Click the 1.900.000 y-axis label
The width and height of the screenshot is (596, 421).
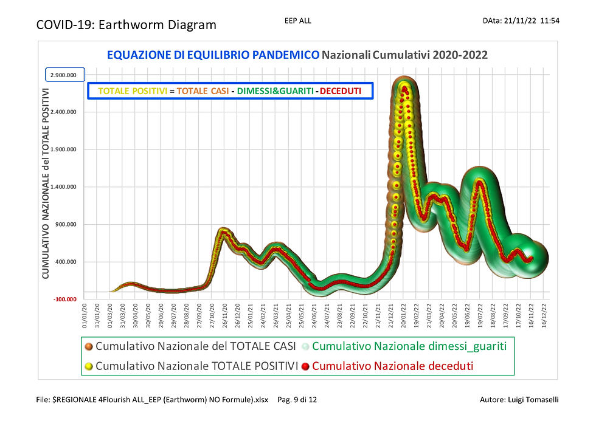click(x=63, y=149)
